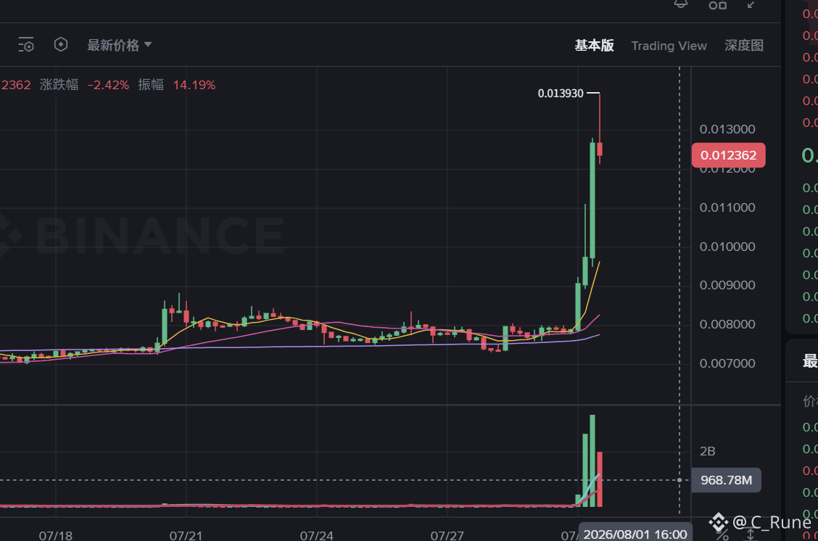Click the 07/27 date axis label
Image resolution: width=818 pixels, height=541 pixels.
click(x=447, y=536)
